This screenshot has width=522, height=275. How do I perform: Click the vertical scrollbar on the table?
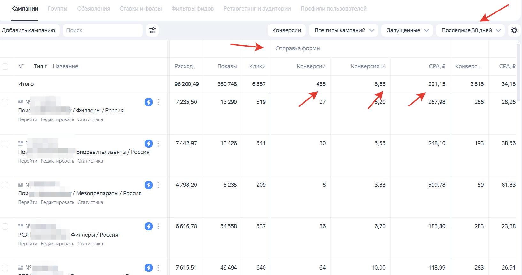coord(518,73)
